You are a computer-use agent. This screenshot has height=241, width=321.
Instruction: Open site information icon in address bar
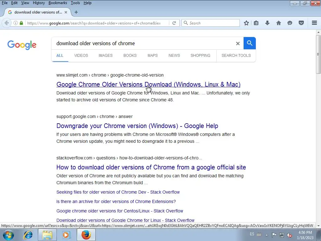click(16, 23)
